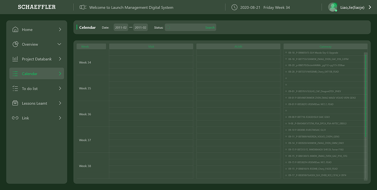Select the Week 35 row label
This screenshot has height=190, width=377.
point(85,88)
